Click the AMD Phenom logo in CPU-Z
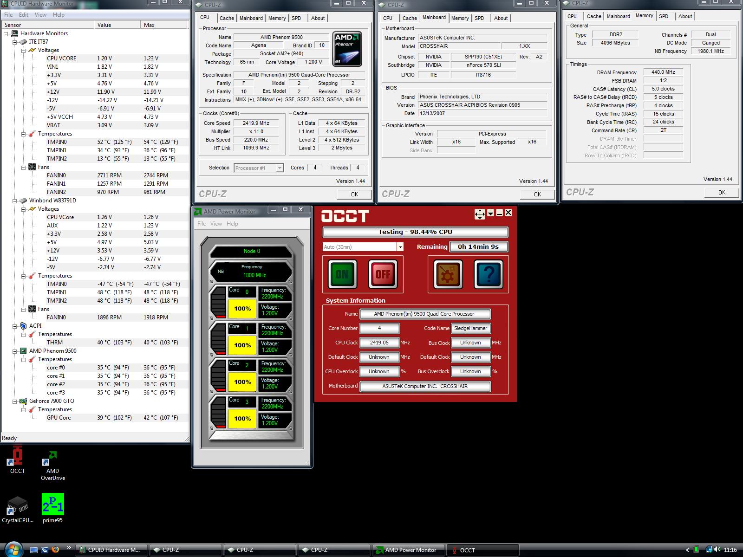The image size is (743, 557). [x=347, y=49]
